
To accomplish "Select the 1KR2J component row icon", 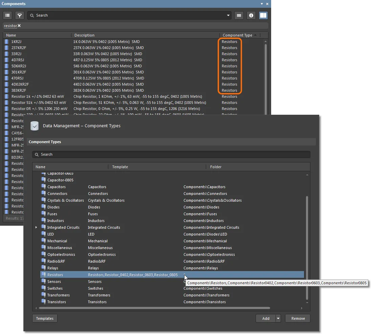I will click(6, 42).
